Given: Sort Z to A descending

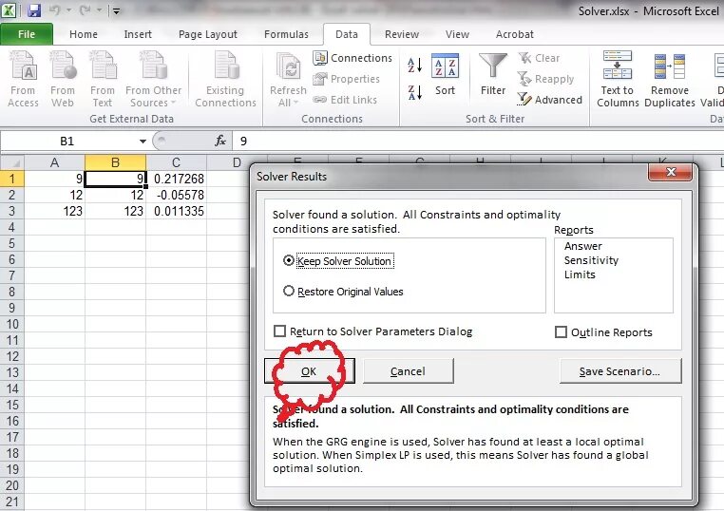Looking at the screenshot, I should [x=414, y=92].
